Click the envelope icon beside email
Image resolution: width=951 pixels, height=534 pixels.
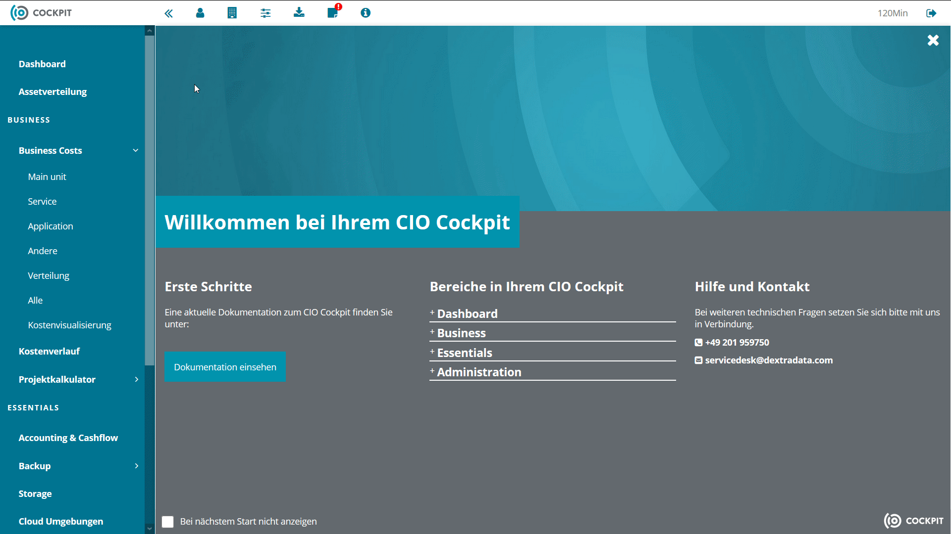pos(698,360)
